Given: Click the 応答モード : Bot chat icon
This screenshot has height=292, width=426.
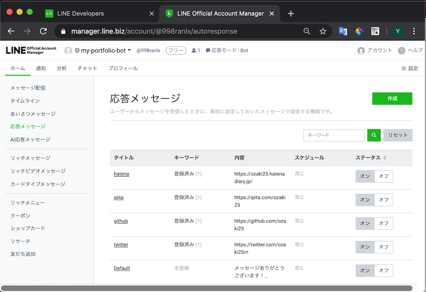Looking at the screenshot, I should tap(208, 51).
